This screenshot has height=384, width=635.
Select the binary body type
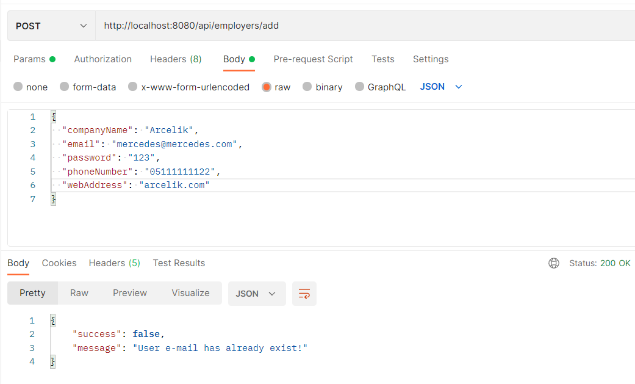pyautogui.click(x=322, y=87)
